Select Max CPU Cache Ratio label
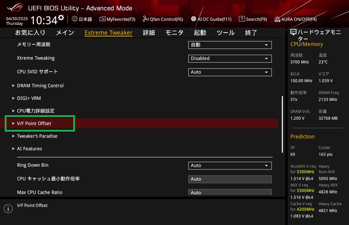This screenshot has height=225, width=349. click(x=40, y=192)
